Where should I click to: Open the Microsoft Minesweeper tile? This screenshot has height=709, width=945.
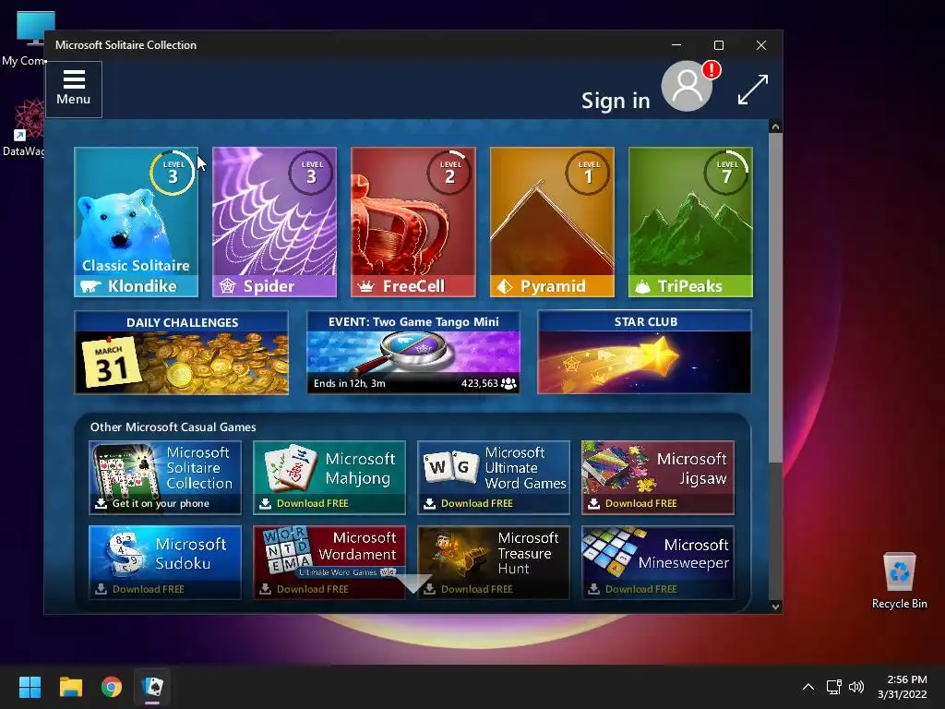tap(657, 562)
